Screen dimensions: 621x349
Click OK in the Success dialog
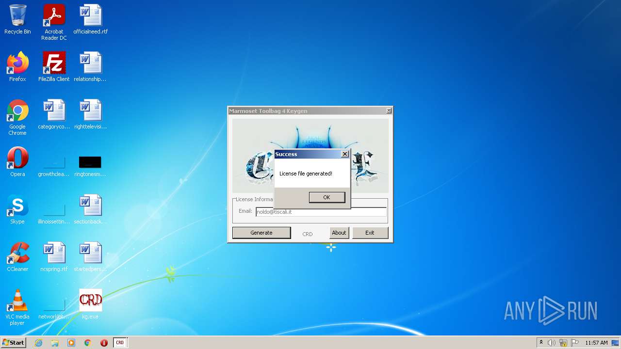coord(327,197)
